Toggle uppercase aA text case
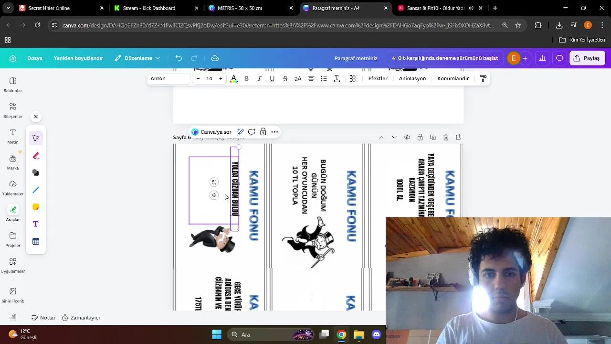This screenshot has height=344, width=611. 298,78
